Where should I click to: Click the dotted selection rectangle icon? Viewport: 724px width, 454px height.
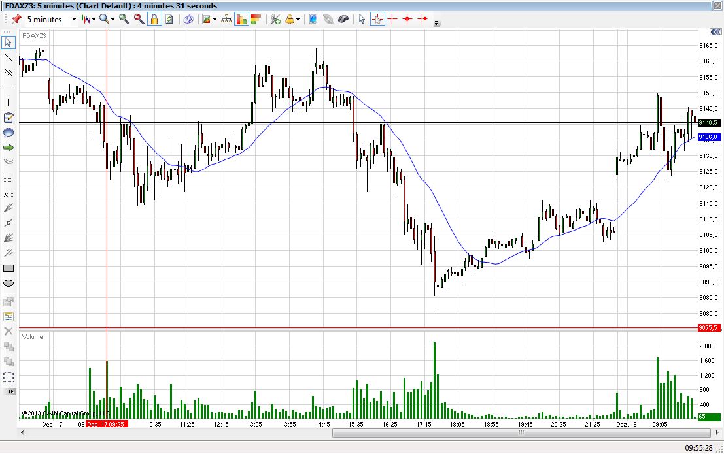click(9, 377)
